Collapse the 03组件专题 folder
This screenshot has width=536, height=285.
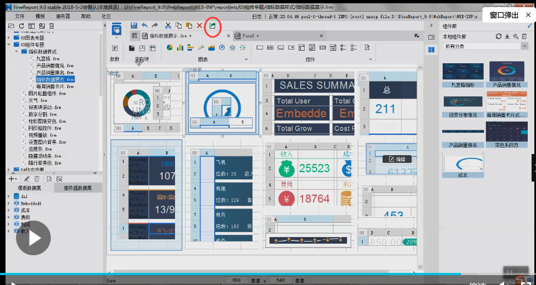tap(9, 45)
